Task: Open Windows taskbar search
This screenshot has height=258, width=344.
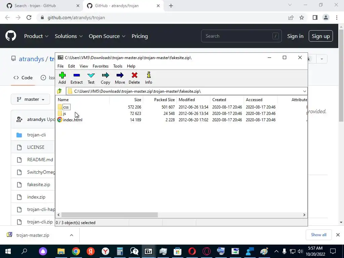Action: click(x=24, y=251)
